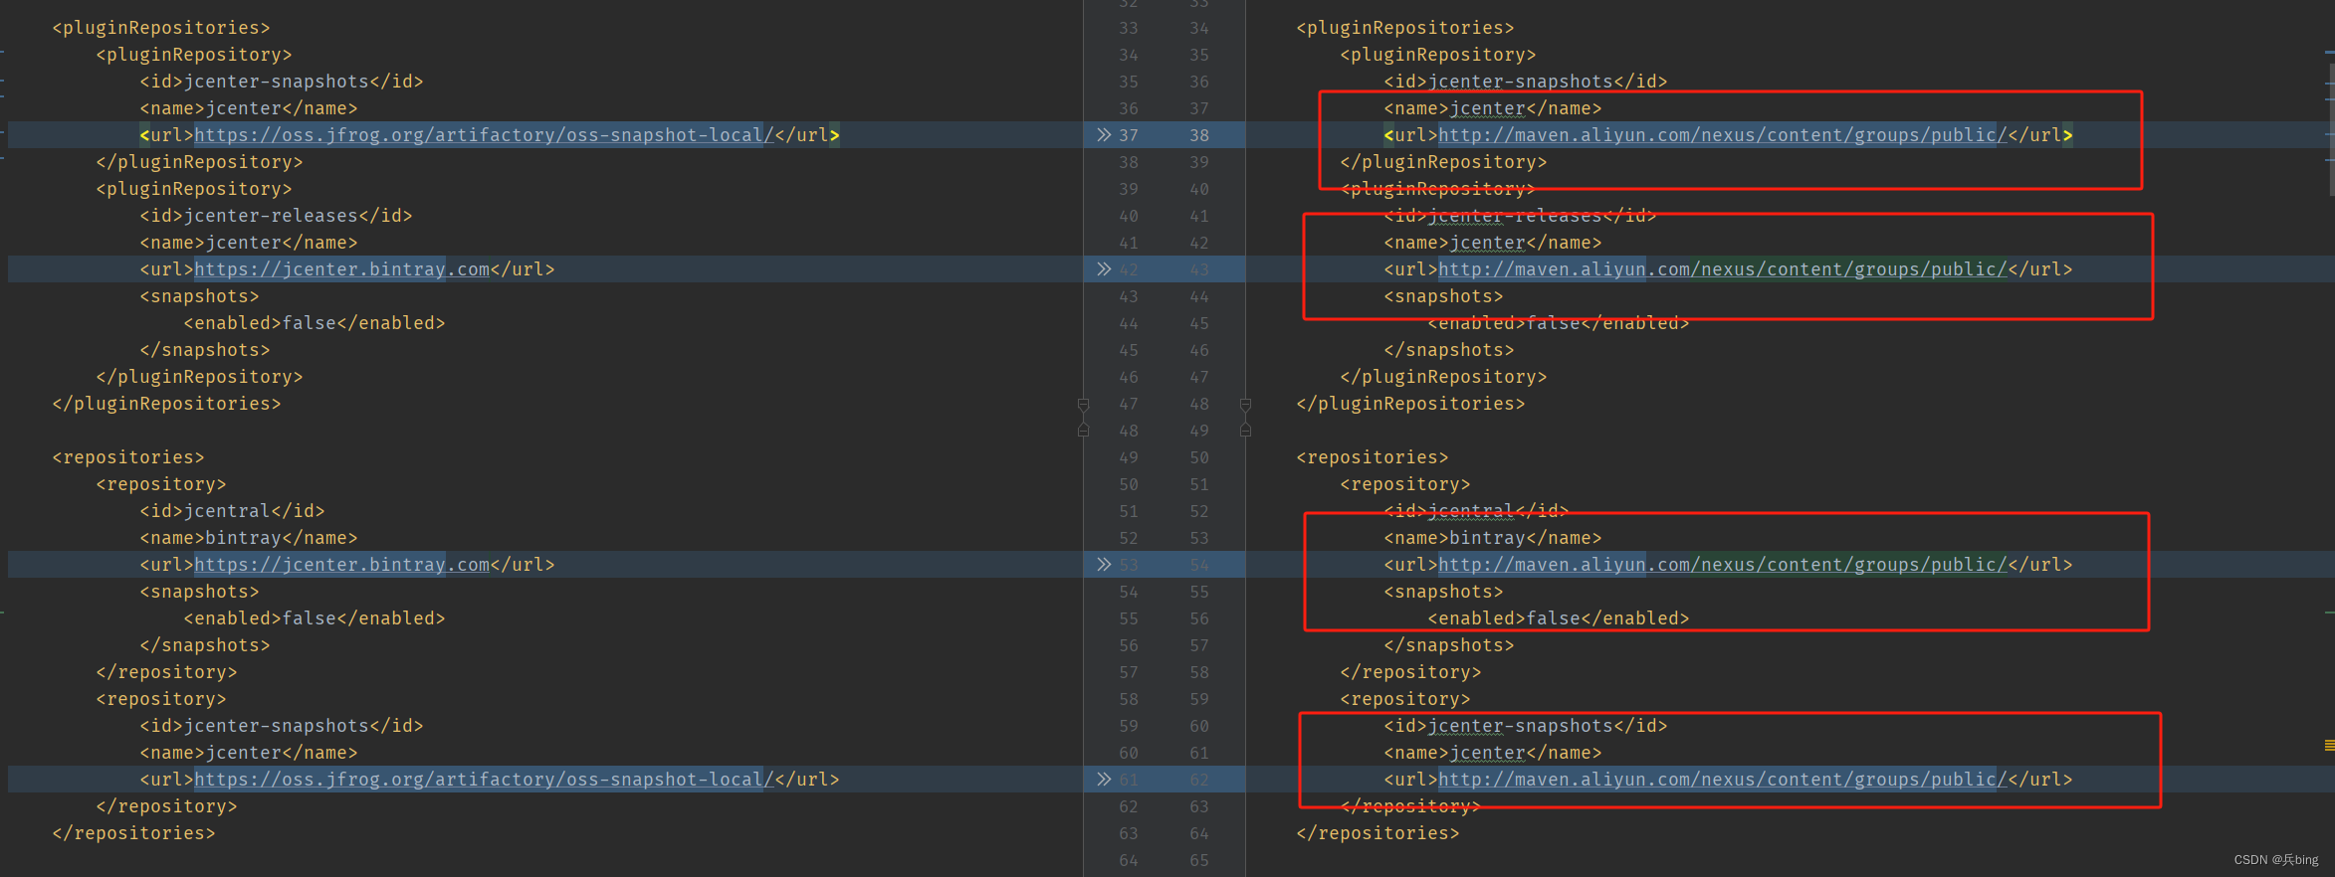Image resolution: width=2335 pixels, height=877 pixels.
Task: Click right pane opening <pluginRepositories> tag
Action: pyautogui.click(x=1405, y=28)
